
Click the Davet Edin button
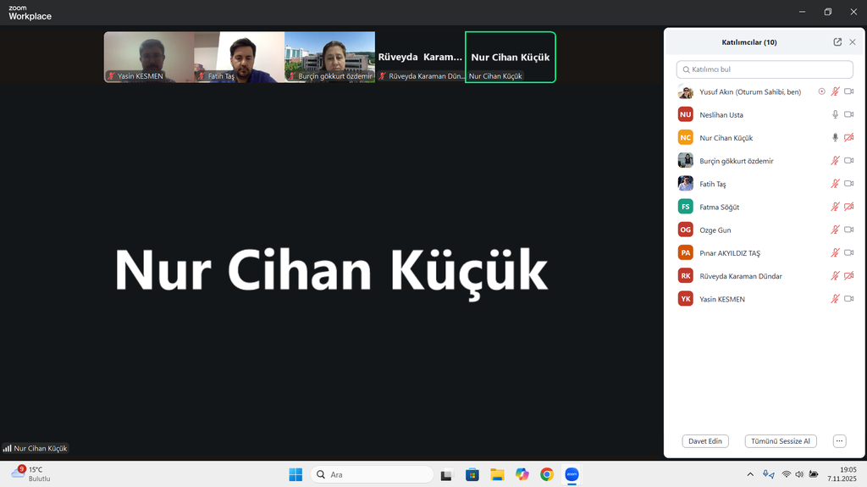pyautogui.click(x=705, y=441)
